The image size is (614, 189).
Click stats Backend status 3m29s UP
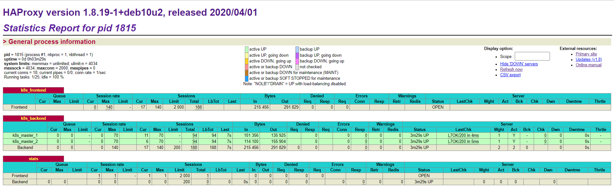[x=424, y=182]
